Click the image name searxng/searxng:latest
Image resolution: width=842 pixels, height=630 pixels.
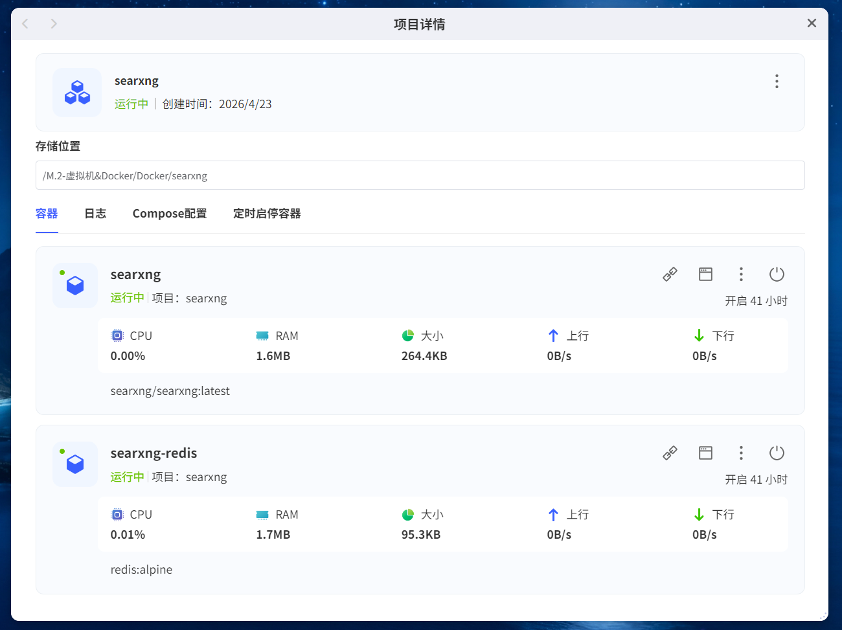point(170,391)
